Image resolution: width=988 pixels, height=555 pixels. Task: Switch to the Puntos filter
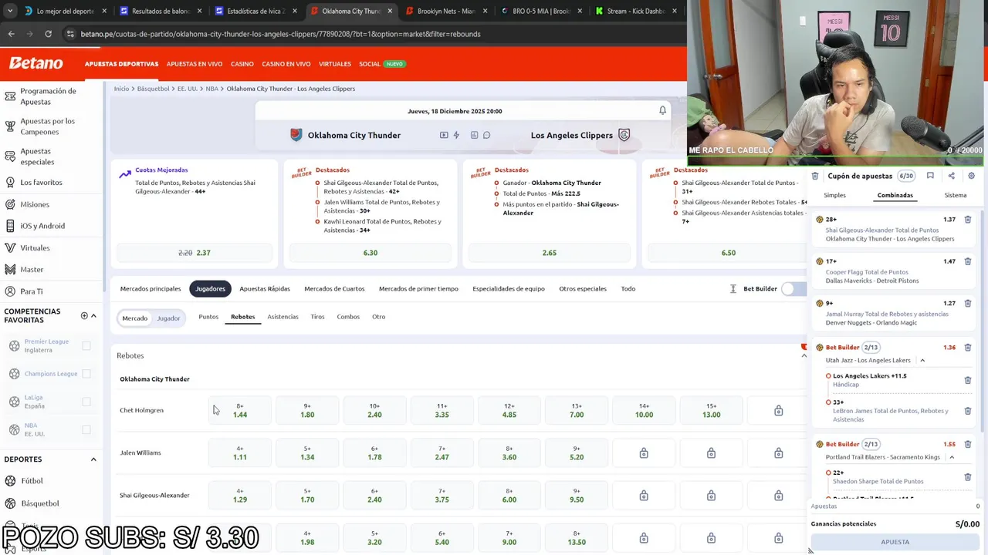click(208, 317)
